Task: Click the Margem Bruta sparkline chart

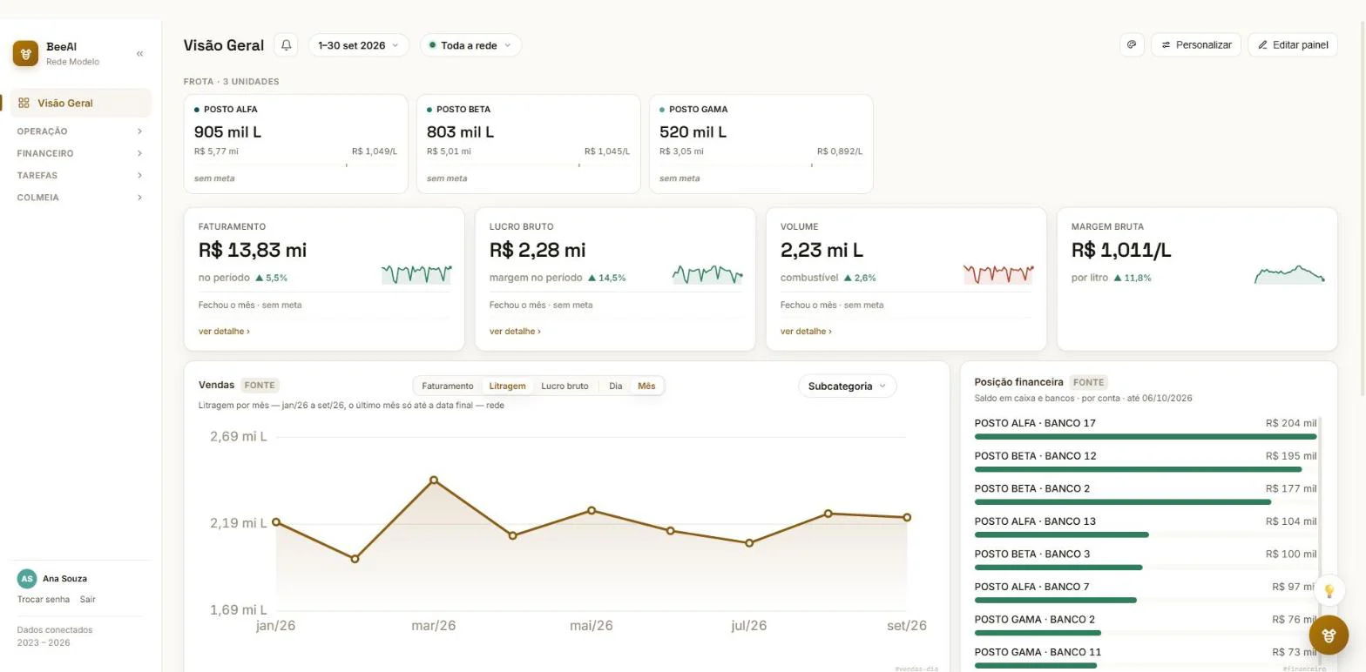Action: 1289,274
